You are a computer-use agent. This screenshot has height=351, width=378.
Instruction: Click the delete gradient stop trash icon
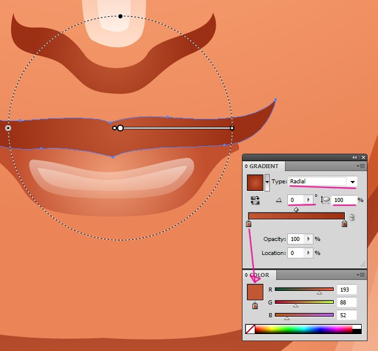point(352,218)
